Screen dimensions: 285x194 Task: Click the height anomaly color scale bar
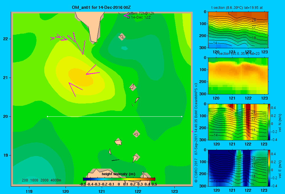coord(119,179)
